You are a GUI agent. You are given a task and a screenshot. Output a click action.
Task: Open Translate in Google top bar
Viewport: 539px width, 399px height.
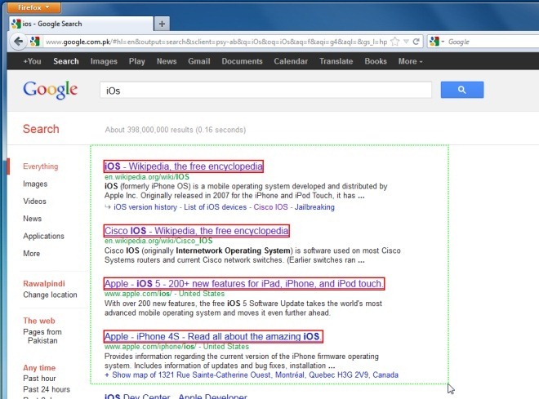(336, 61)
